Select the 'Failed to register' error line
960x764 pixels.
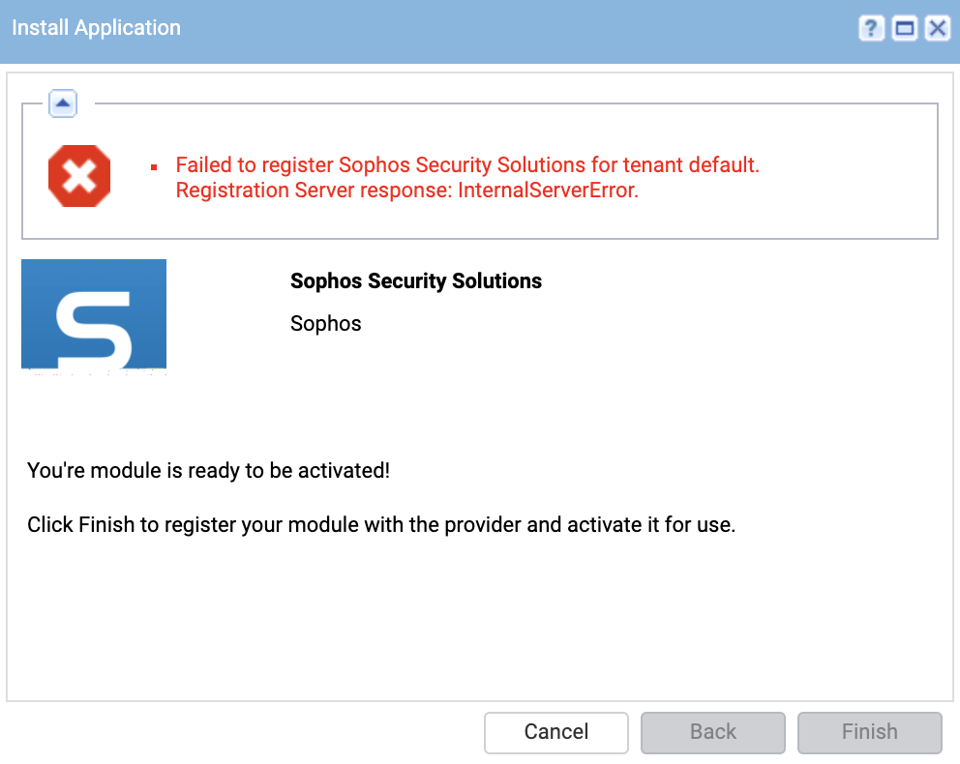[467, 165]
